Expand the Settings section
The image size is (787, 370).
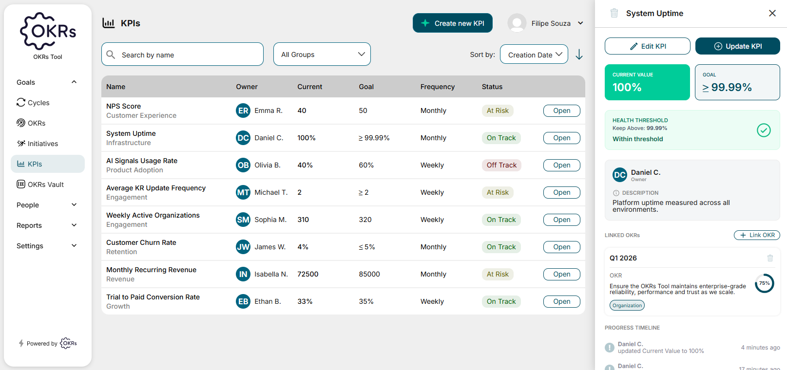pyautogui.click(x=74, y=245)
